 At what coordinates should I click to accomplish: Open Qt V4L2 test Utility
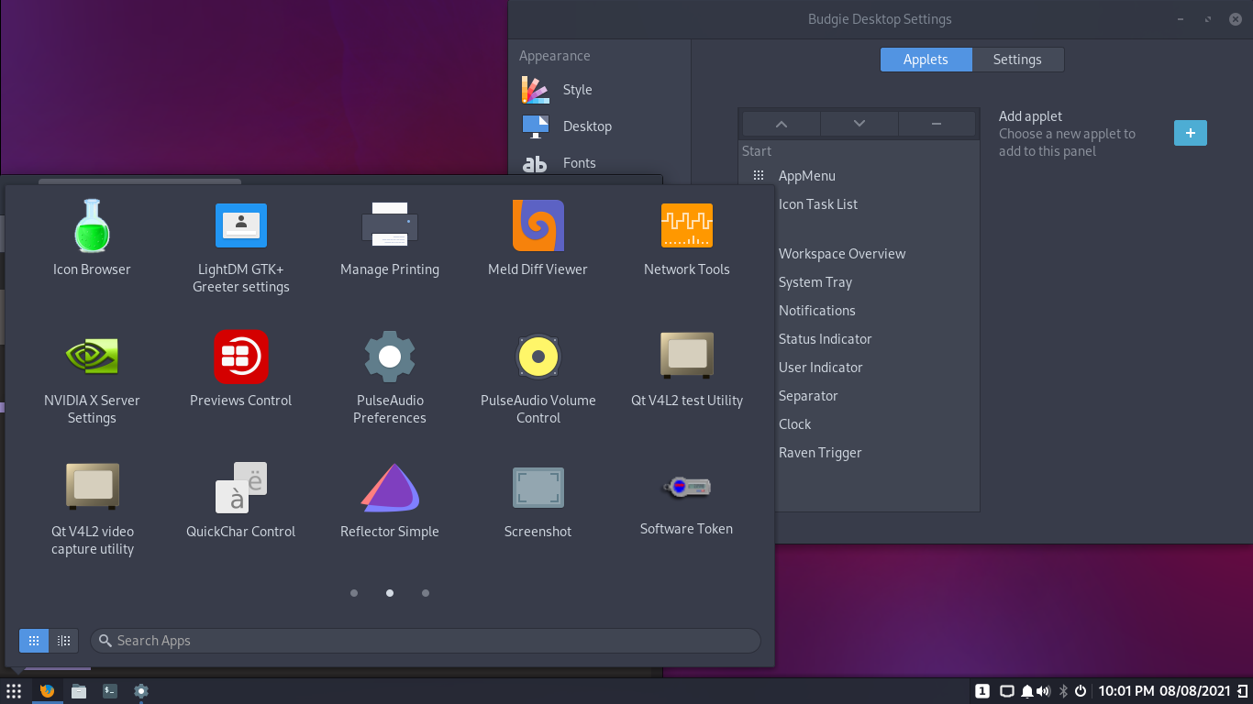click(x=686, y=368)
